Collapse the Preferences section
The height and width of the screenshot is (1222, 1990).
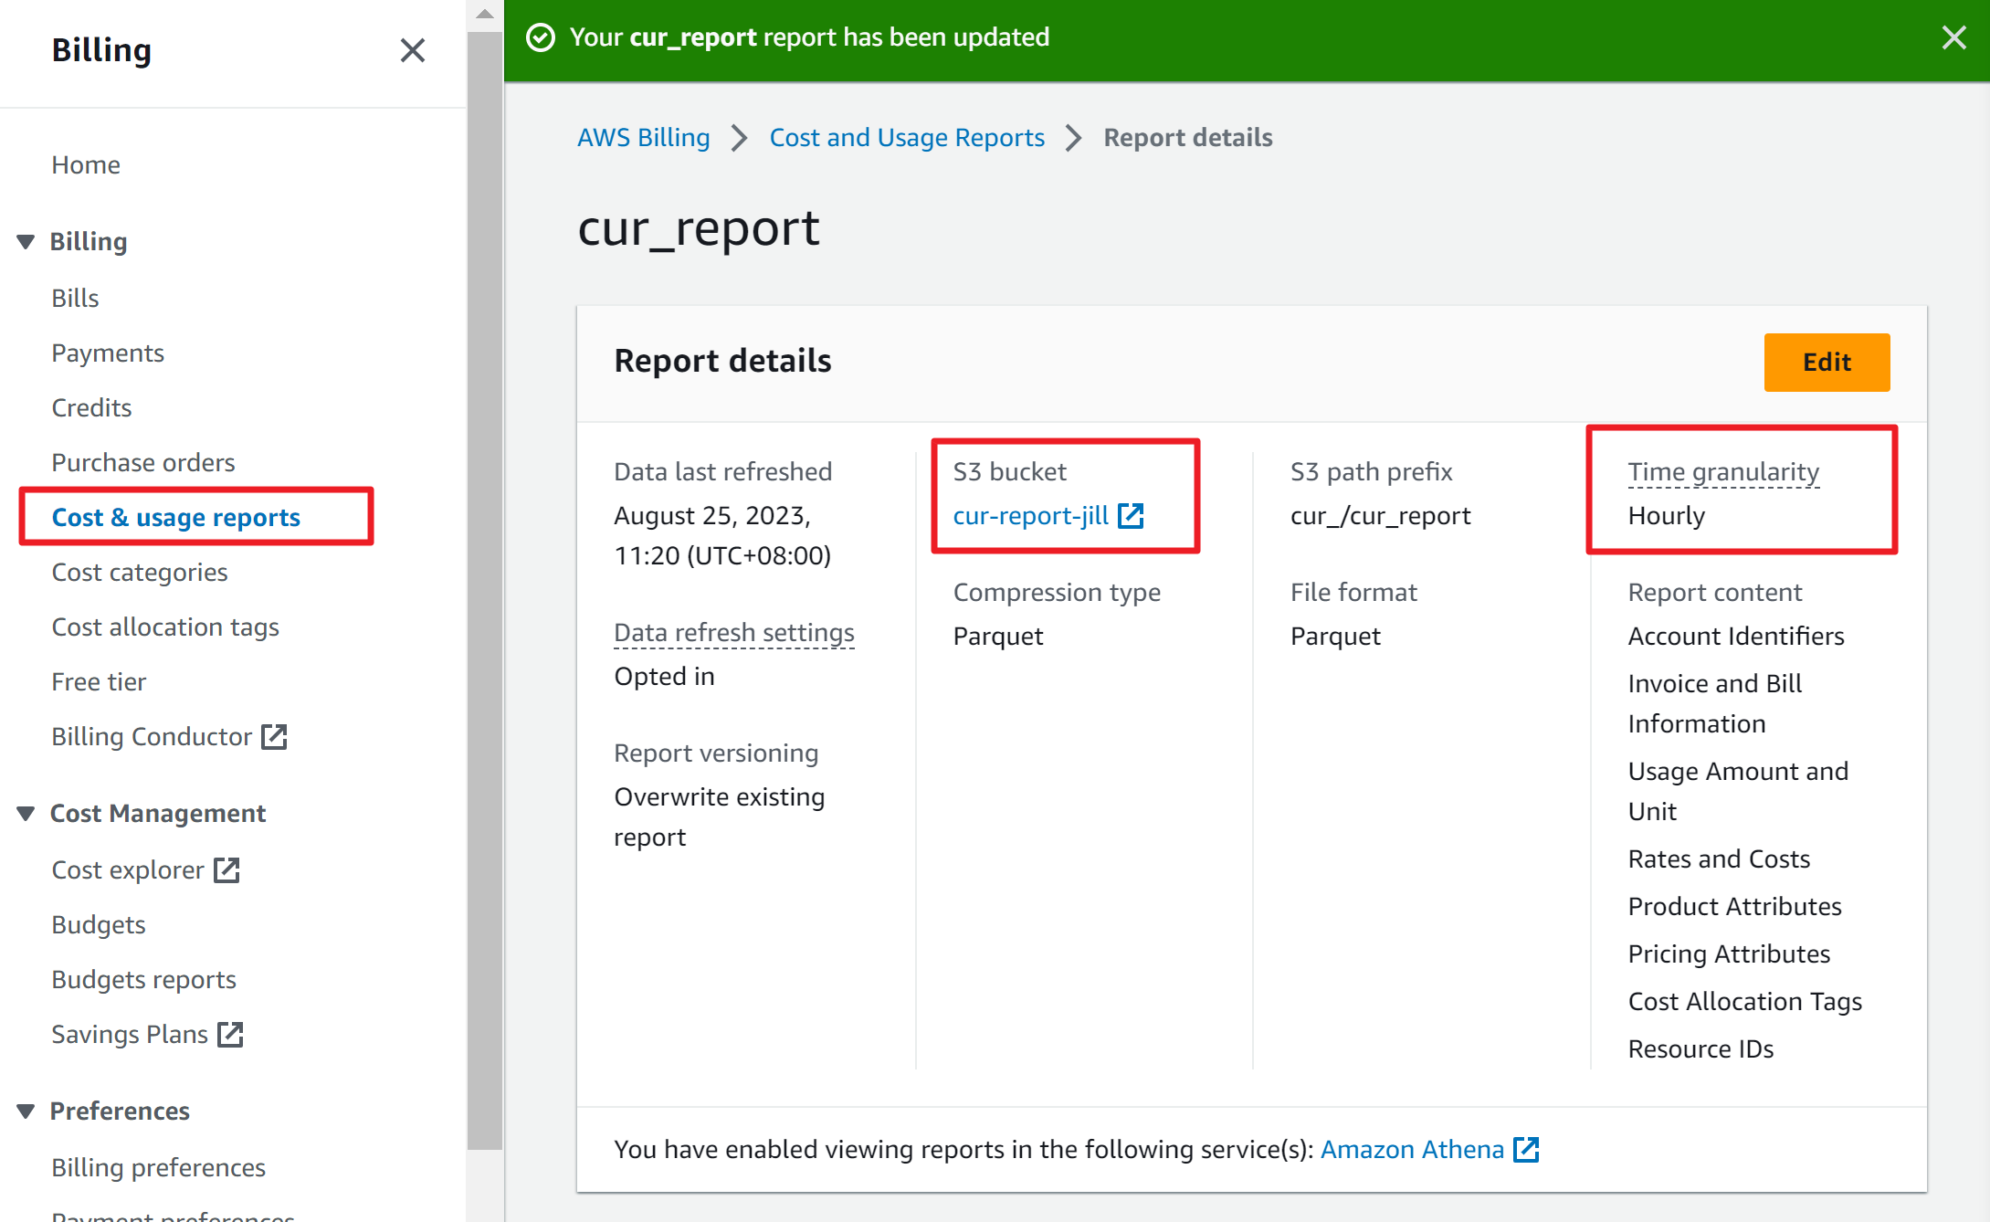coord(26,1110)
